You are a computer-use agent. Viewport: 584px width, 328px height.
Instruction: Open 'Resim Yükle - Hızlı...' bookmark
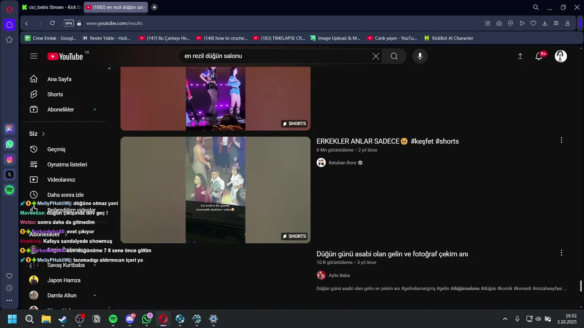click(106, 38)
